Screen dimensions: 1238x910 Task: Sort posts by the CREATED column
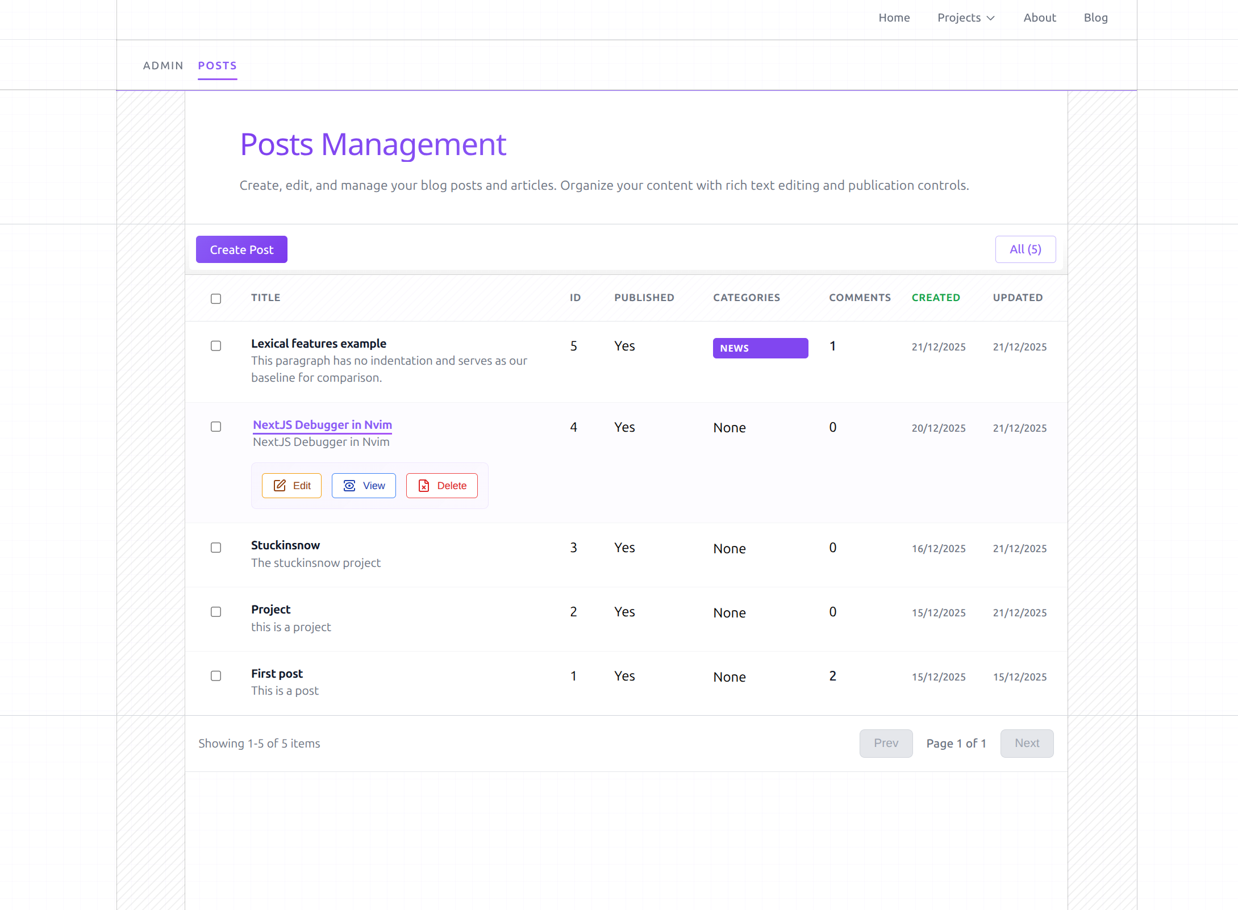click(x=936, y=297)
